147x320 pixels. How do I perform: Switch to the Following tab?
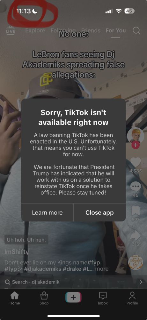tap(63, 31)
